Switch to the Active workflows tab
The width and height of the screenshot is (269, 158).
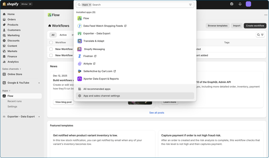(63, 35)
